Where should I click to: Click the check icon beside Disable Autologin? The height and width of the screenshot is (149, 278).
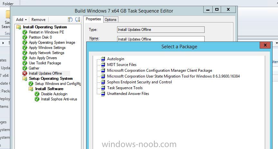[x=37, y=94]
